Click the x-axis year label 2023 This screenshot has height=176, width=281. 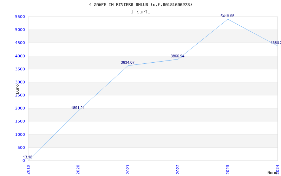coord(228,170)
